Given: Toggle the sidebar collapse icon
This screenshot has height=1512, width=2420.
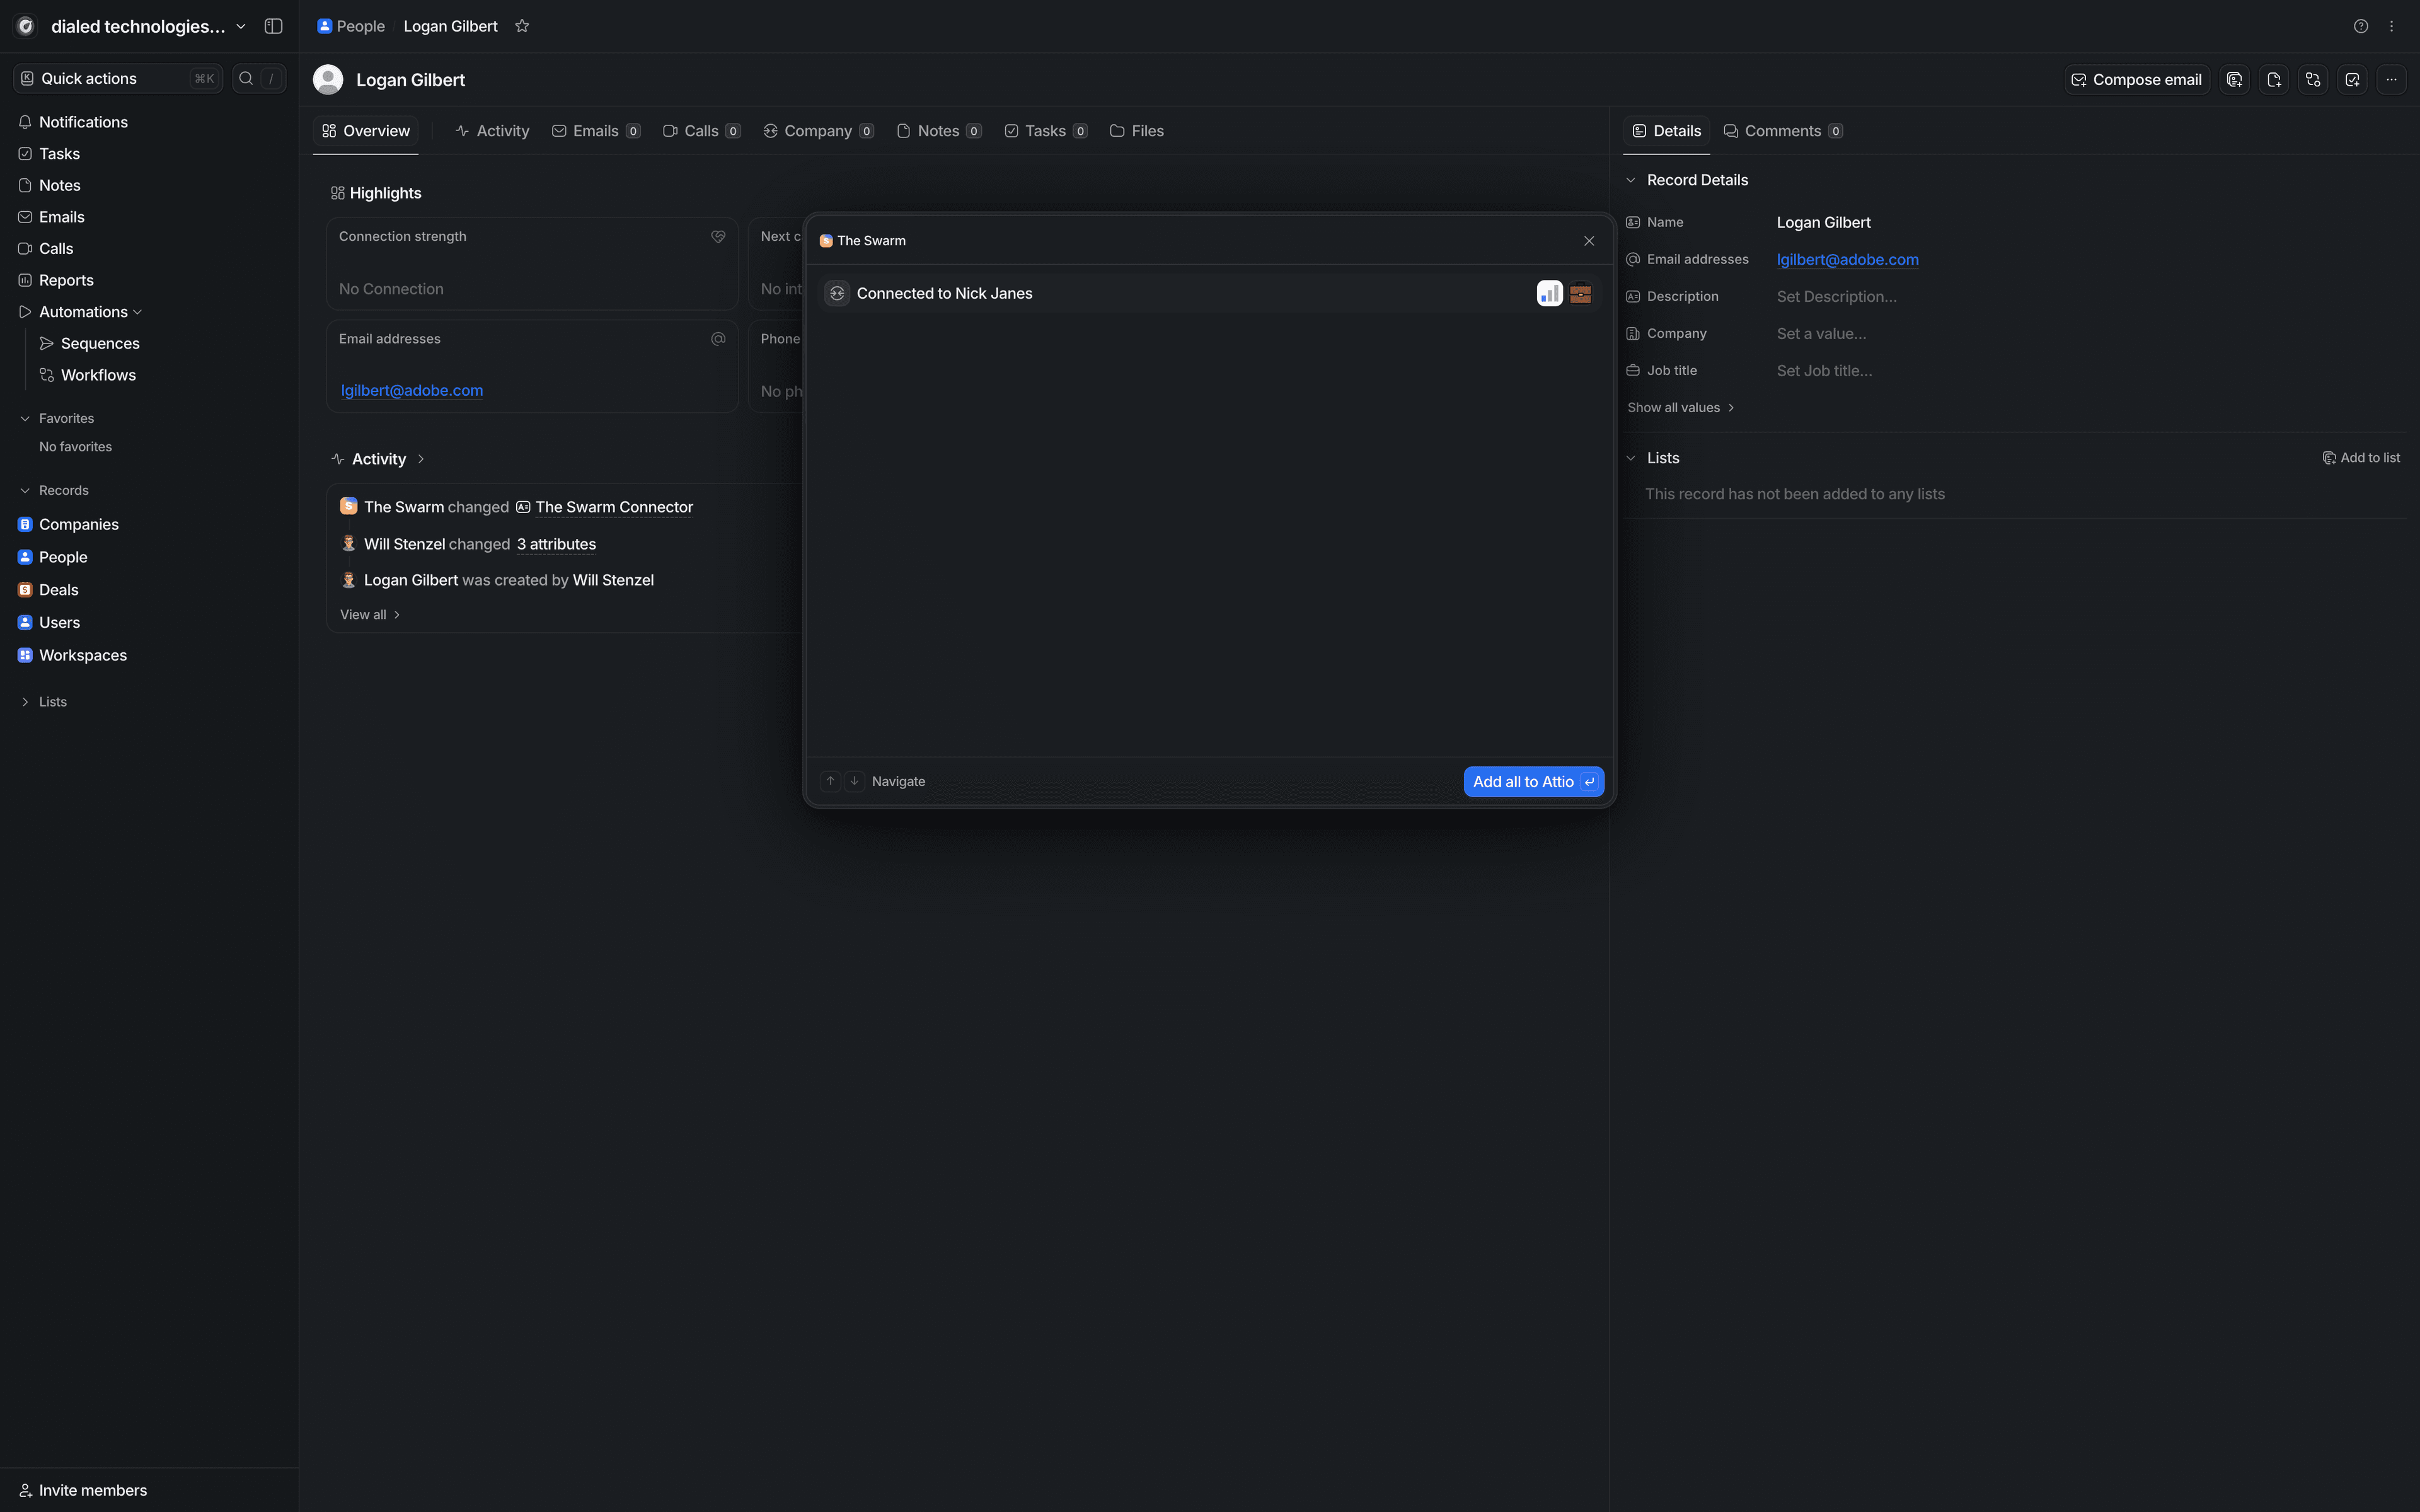Looking at the screenshot, I should 273,26.
